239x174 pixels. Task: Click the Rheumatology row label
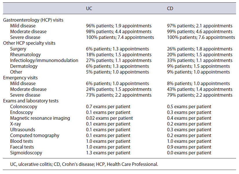25,55
